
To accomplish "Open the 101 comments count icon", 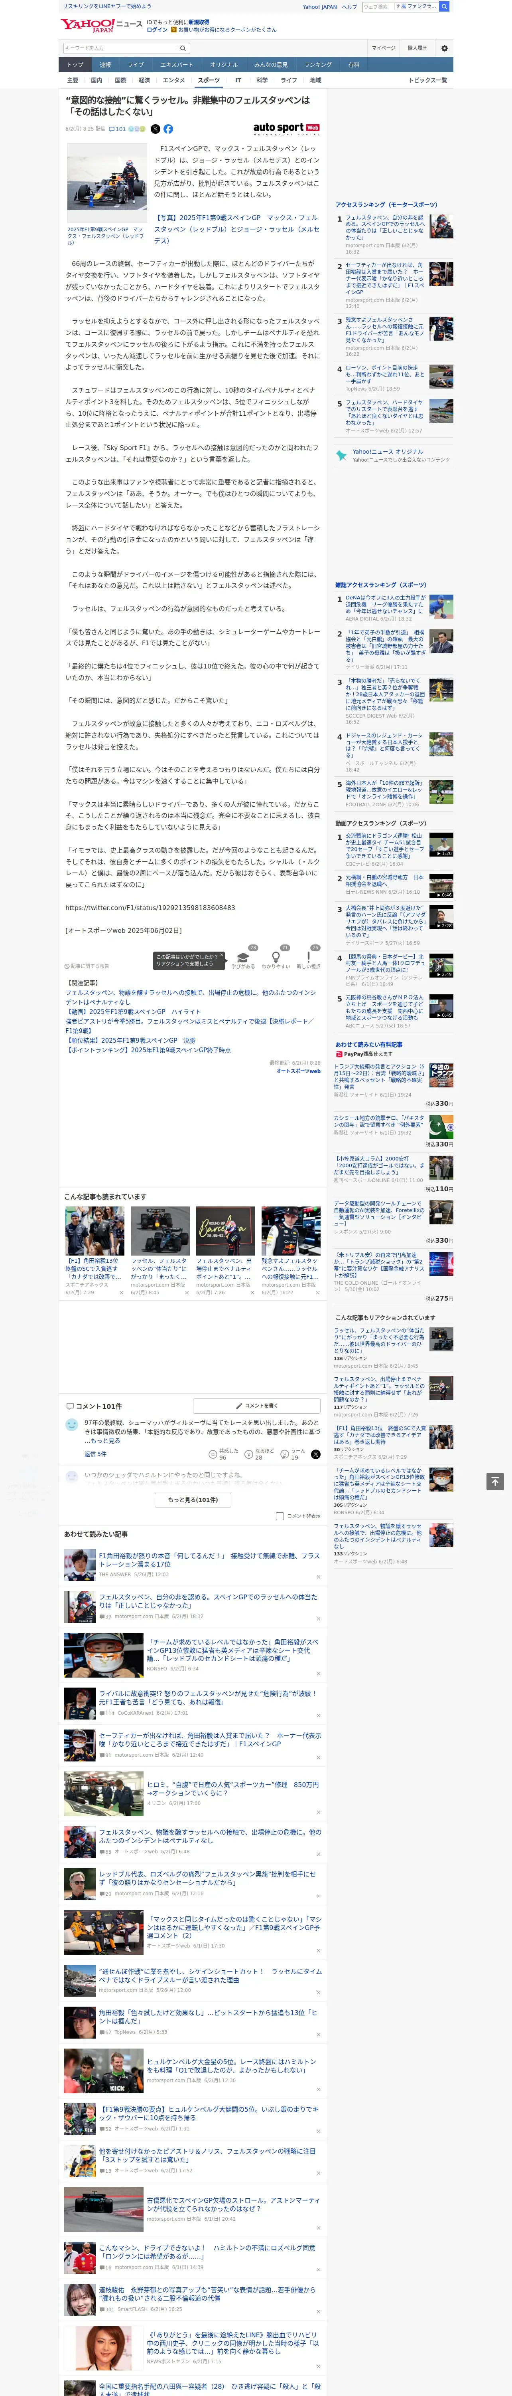I will 118,129.
